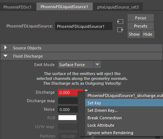Open the Presets button

[141, 26]
